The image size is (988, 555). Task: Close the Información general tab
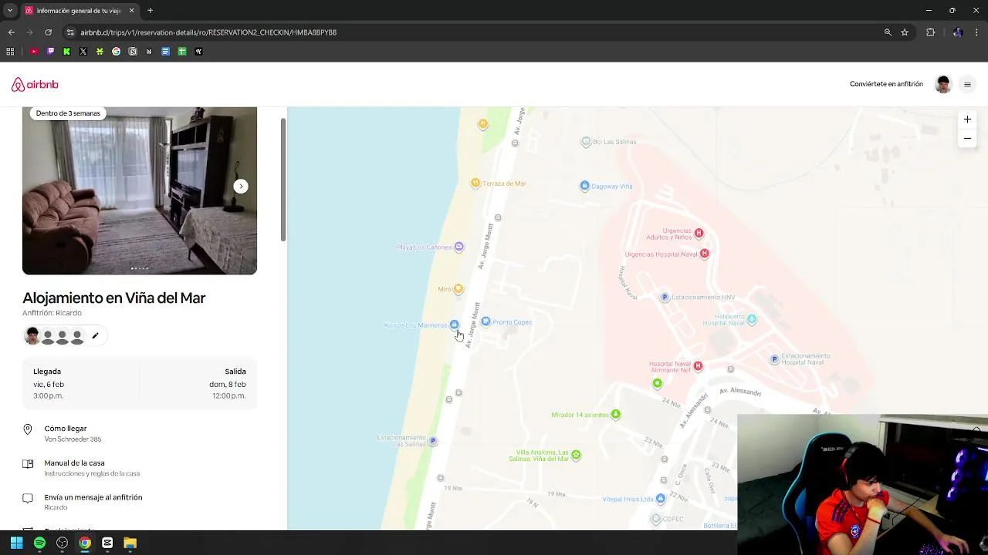(x=131, y=11)
